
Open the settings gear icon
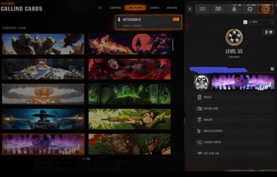tap(250, 9)
